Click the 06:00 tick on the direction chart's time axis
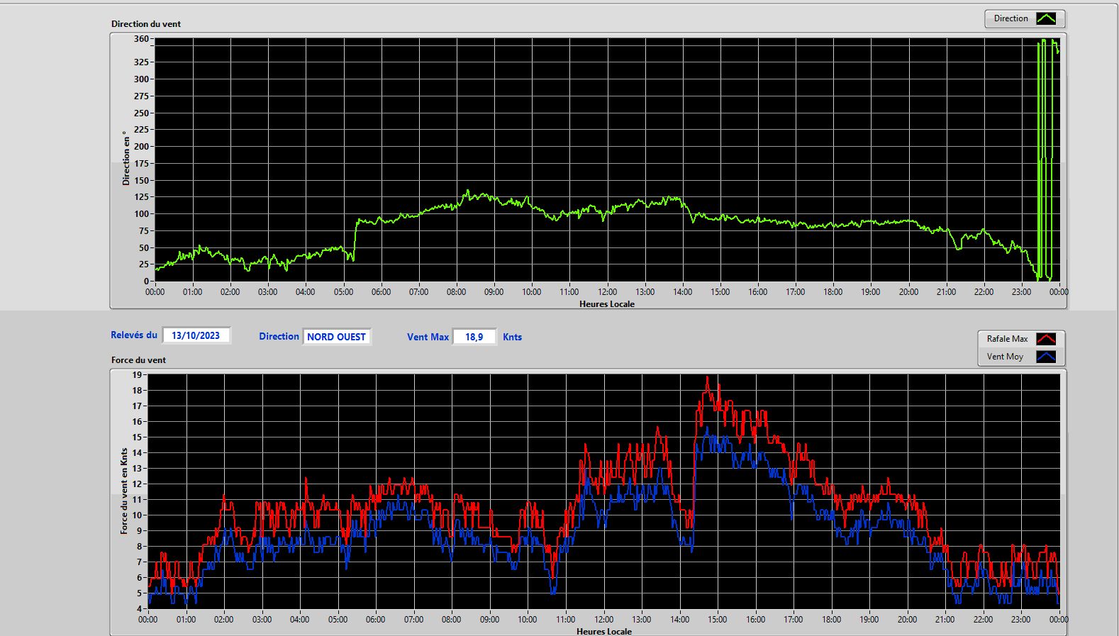The width and height of the screenshot is (1119, 636). coord(381,291)
